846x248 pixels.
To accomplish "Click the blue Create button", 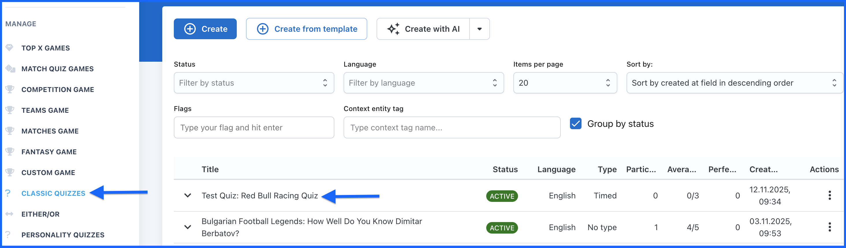I will tap(205, 29).
